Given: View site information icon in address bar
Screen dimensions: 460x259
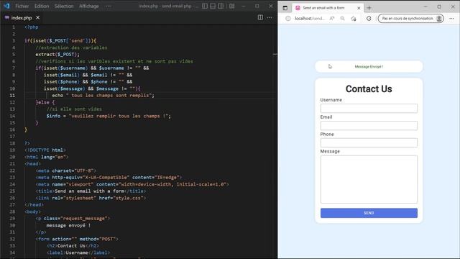Looking at the screenshot, I should pos(288,19).
